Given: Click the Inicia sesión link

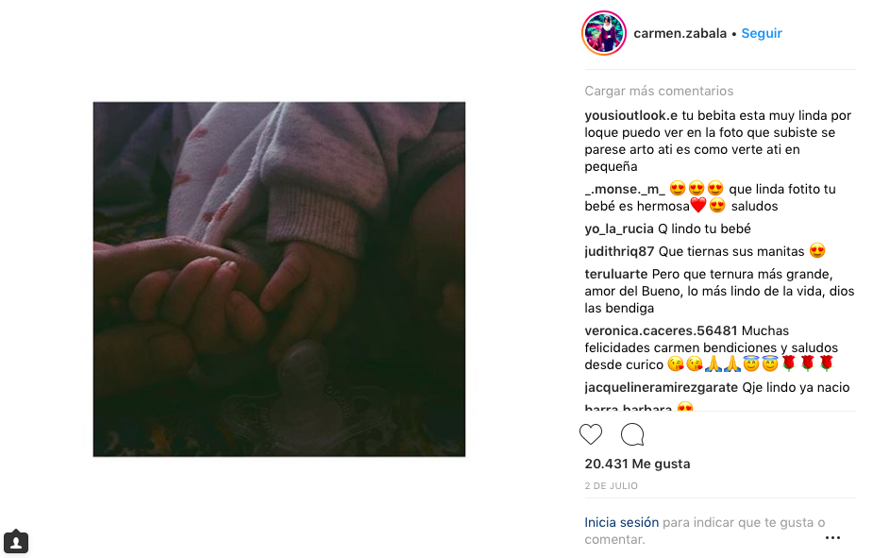Looking at the screenshot, I should [x=621, y=522].
